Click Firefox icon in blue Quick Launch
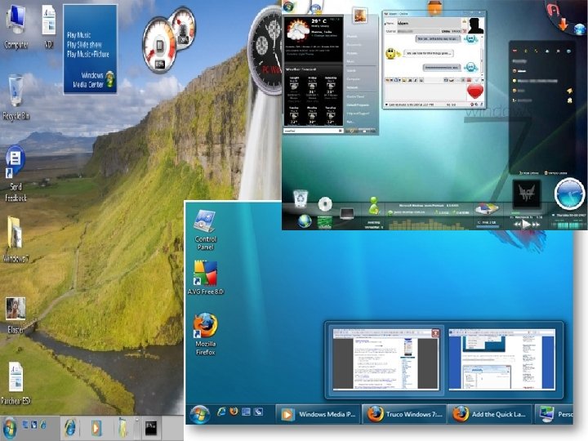This screenshot has height=441, width=588. point(234,412)
